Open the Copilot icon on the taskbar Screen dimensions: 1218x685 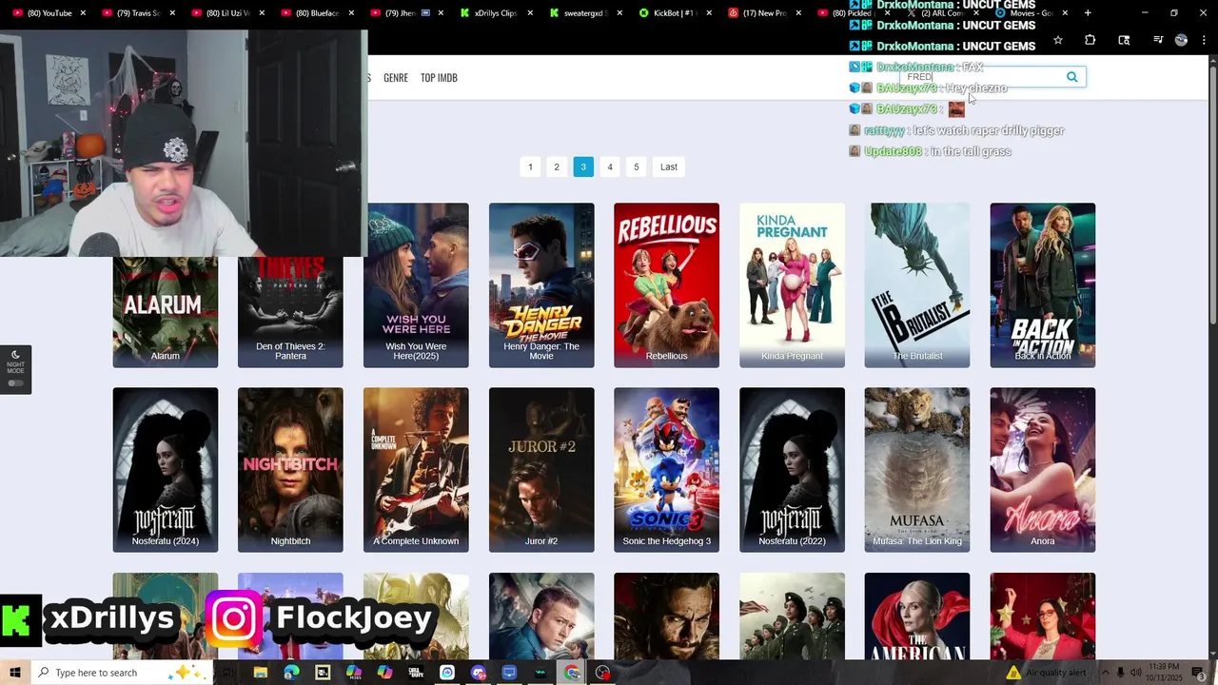384,673
